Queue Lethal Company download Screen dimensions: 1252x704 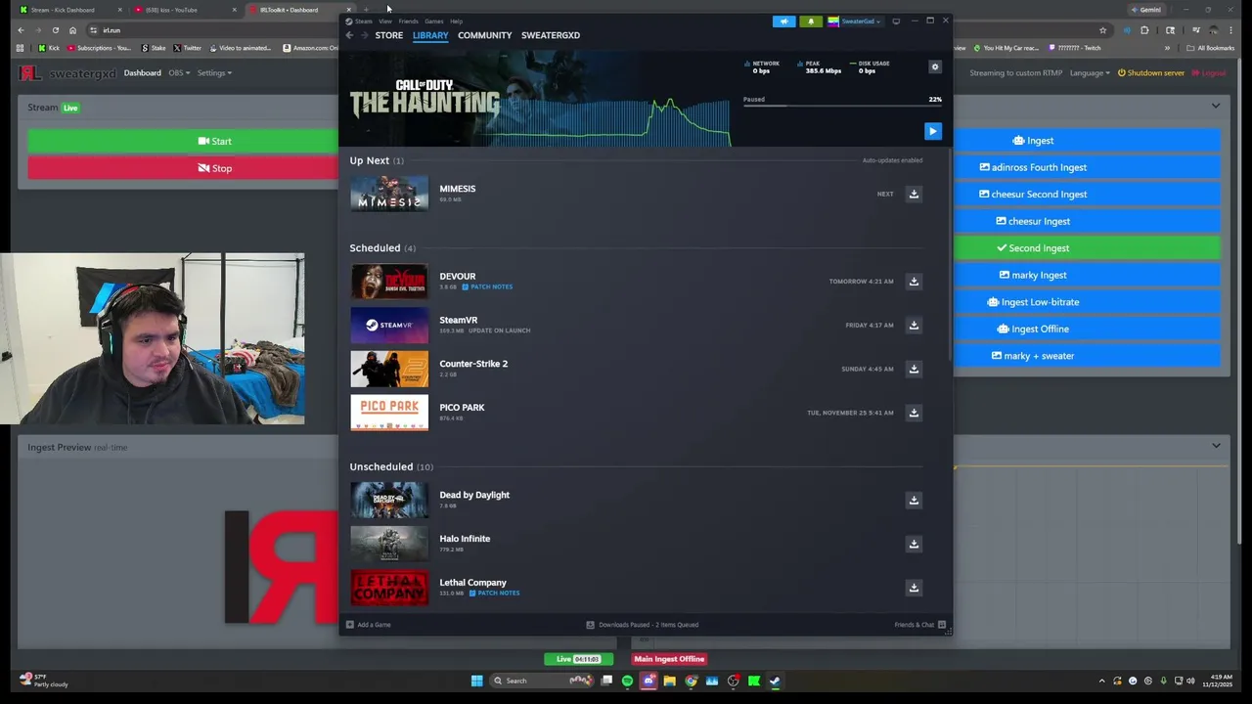(x=914, y=588)
